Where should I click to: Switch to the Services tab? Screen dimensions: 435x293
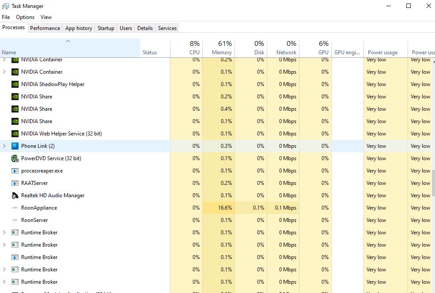167,28
